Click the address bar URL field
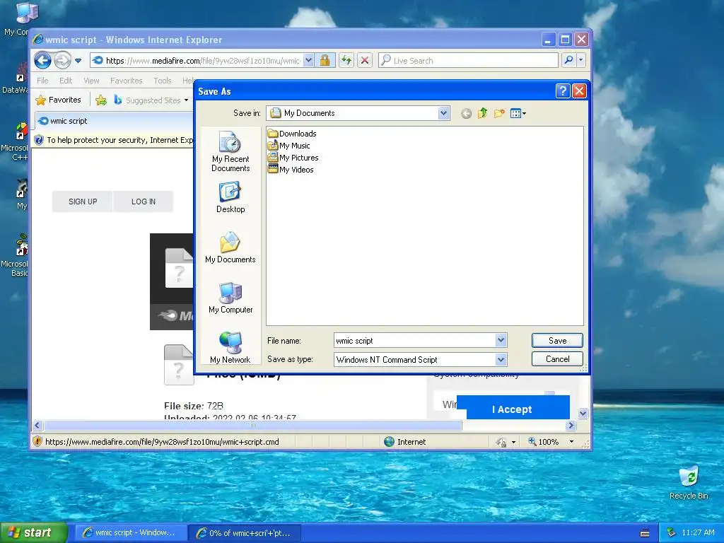 click(197, 61)
